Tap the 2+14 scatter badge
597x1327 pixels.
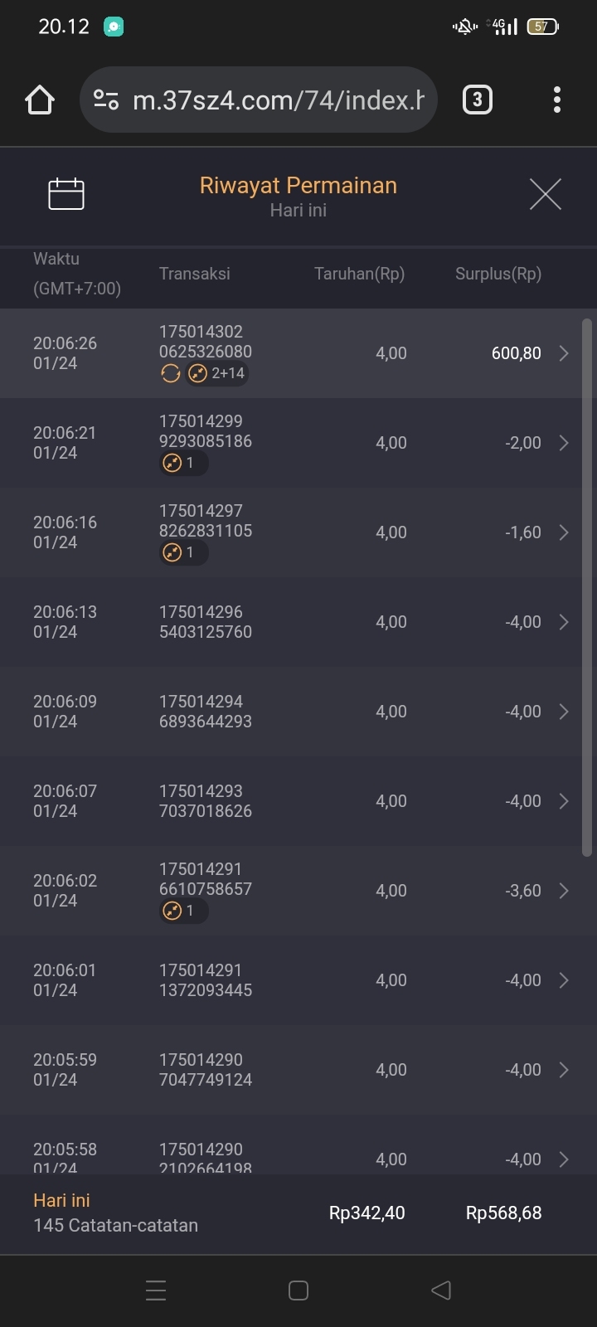point(217,374)
